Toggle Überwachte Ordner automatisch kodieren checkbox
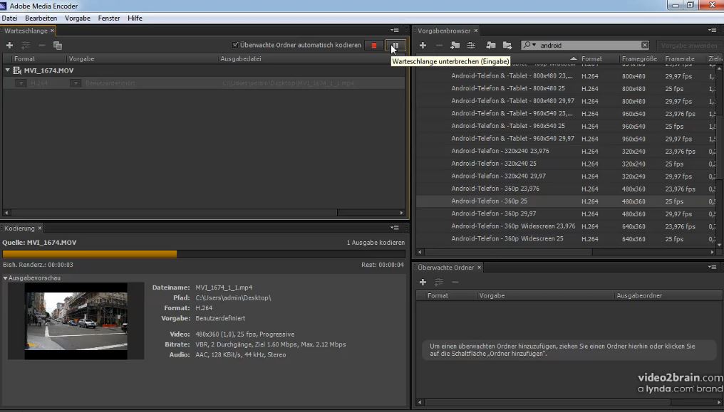Screen dimensions: 724x412 tap(235, 45)
